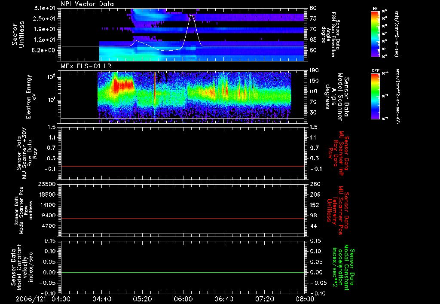Click the "3.1e+01" sector tick value
This screenshot has width=440, height=304.
[44, 9]
